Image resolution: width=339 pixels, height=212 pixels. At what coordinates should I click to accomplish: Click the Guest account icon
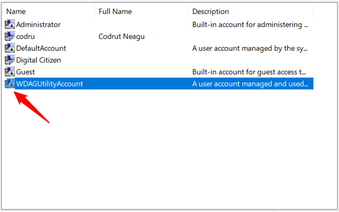[x=9, y=72]
